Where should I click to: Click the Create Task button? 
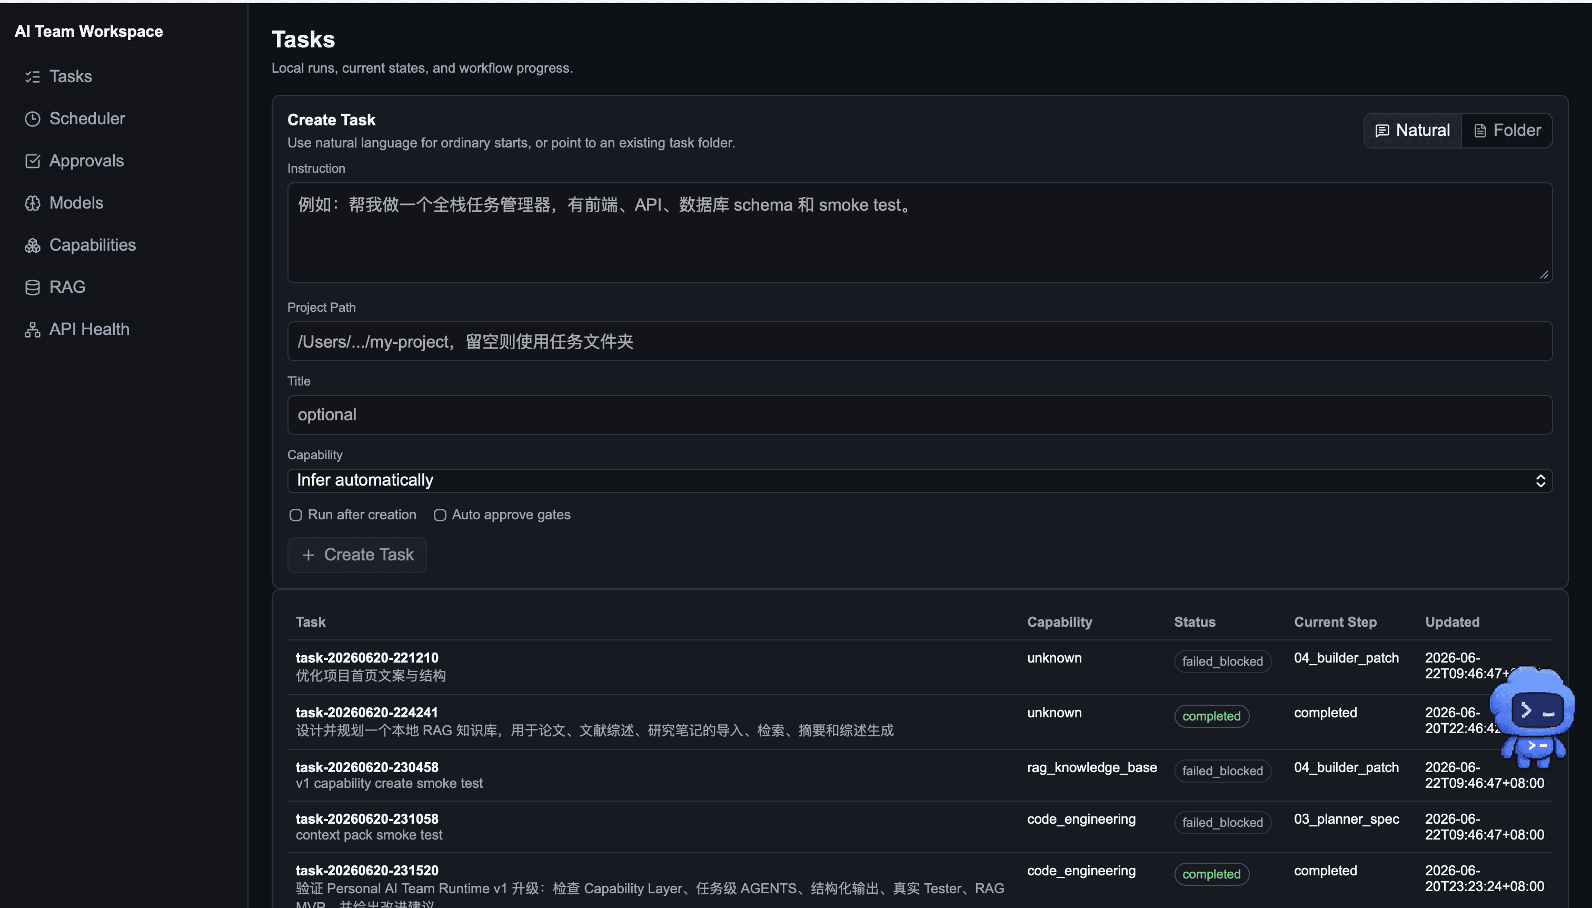tap(357, 555)
